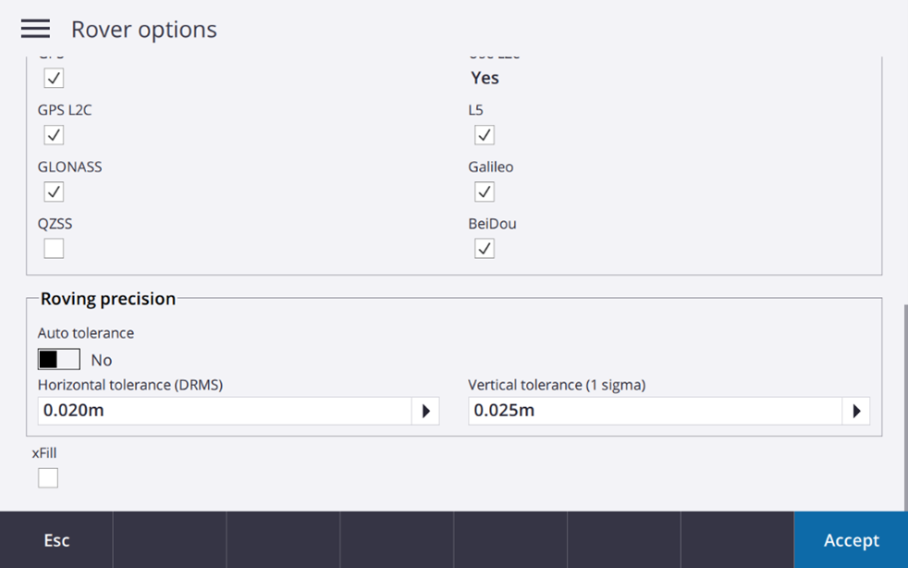Enable the xFill checkbox

pyautogui.click(x=48, y=477)
